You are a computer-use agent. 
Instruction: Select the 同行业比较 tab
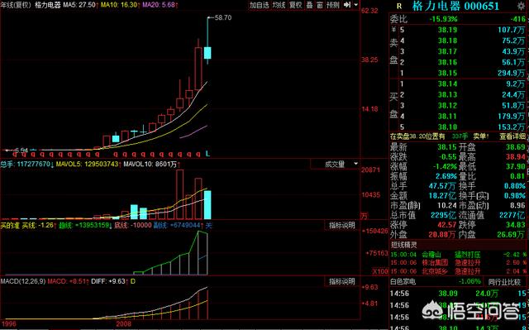(x=504, y=282)
